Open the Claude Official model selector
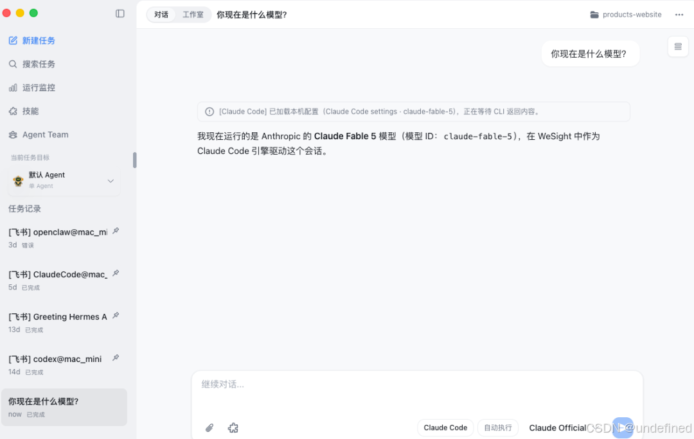Image resolution: width=694 pixels, height=439 pixels. point(558,427)
